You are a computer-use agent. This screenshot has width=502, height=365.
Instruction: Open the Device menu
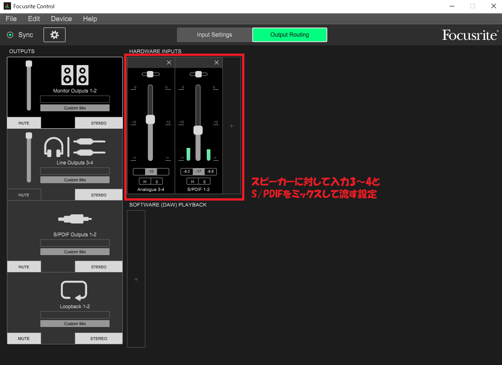[61, 19]
